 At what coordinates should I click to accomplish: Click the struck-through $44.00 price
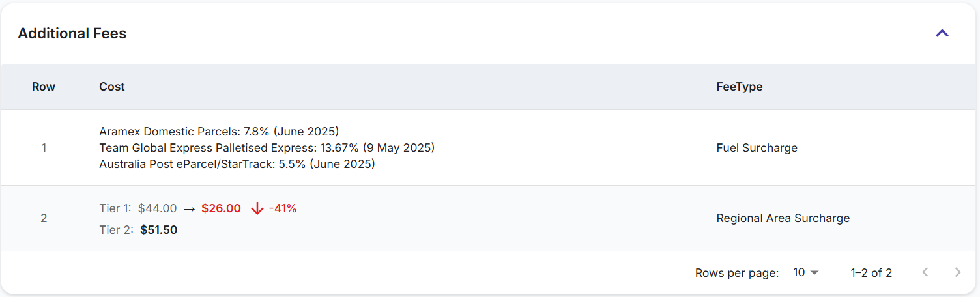coord(157,208)
